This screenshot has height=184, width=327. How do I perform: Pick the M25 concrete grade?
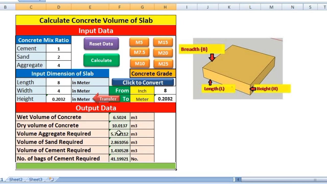coord(163,64)
